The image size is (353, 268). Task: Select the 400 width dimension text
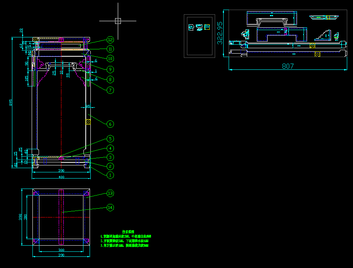pos(61,177)
